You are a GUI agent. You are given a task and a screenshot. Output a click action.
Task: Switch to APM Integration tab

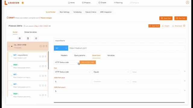[106, 12]
